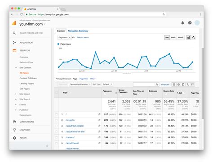
Task: Click the search magnifier icon in sidebar
Action: (x=14, y=33)
